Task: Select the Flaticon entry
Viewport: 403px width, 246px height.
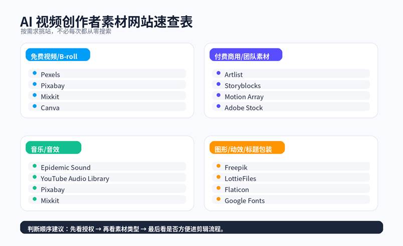Action: point(237,189)
